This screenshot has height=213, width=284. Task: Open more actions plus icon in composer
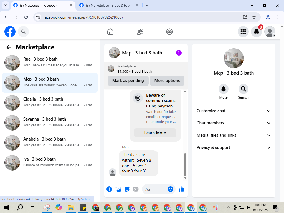109,189
